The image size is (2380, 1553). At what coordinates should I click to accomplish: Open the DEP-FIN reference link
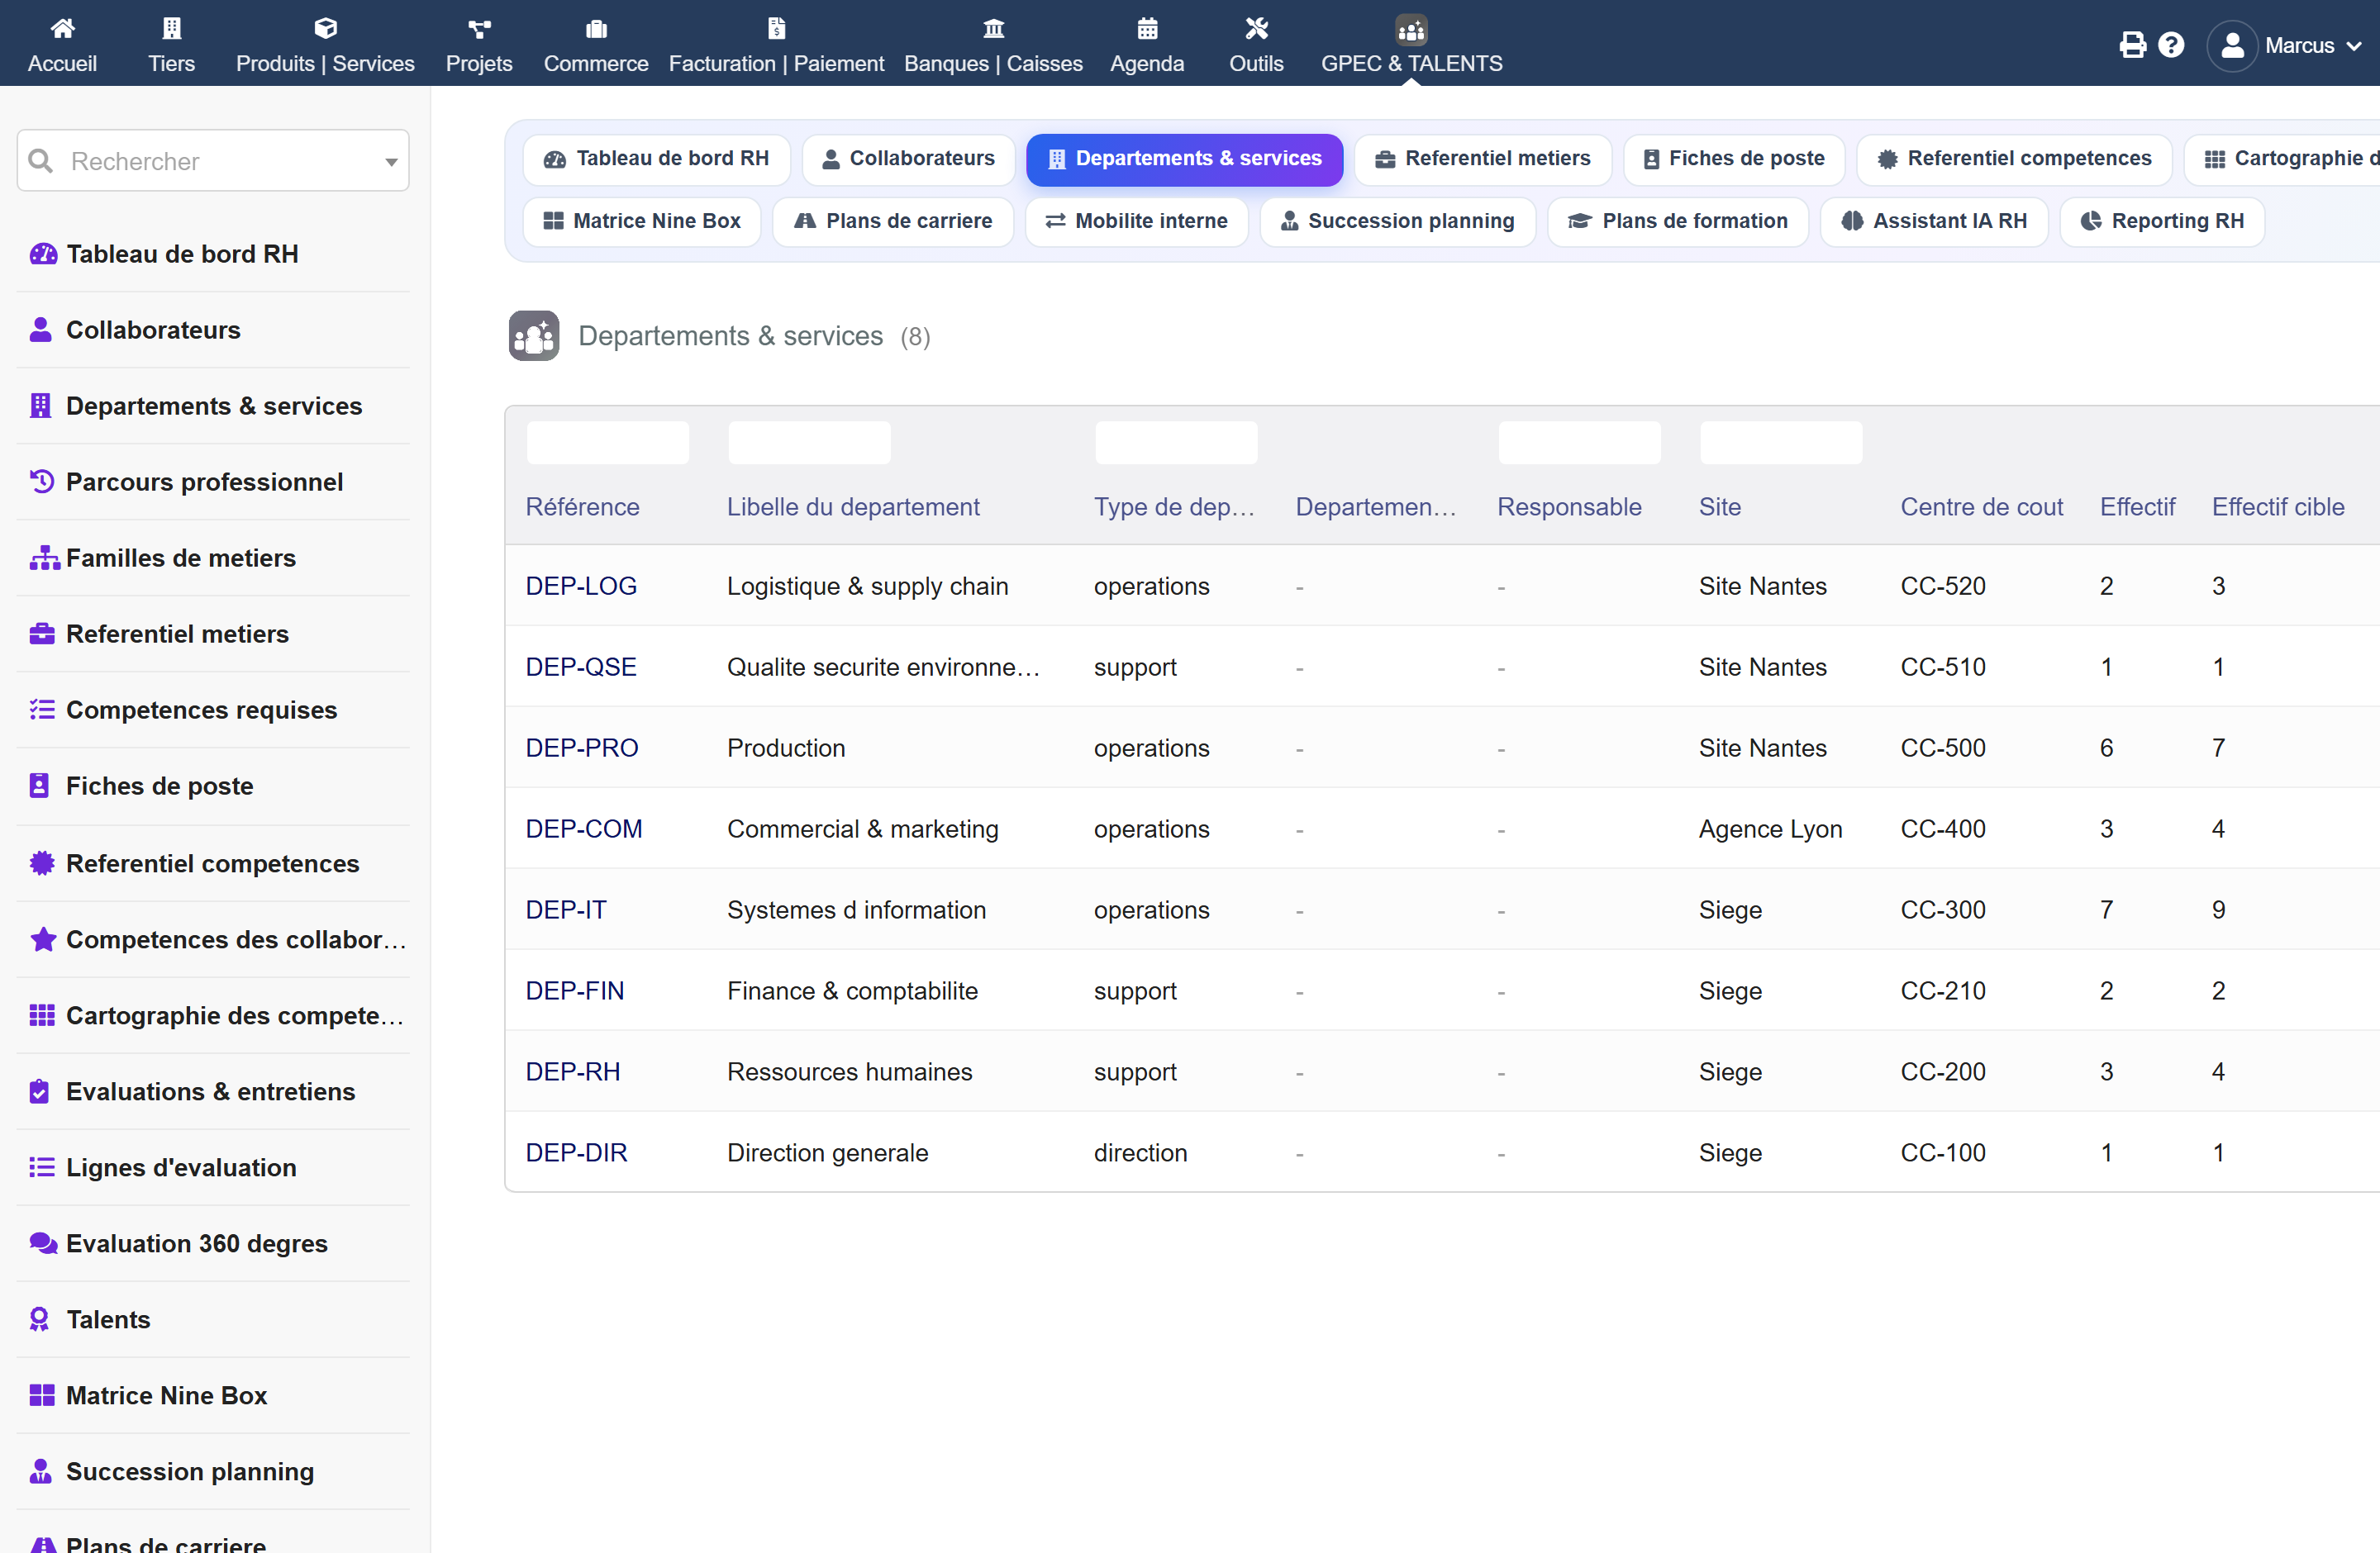(575, 990)
